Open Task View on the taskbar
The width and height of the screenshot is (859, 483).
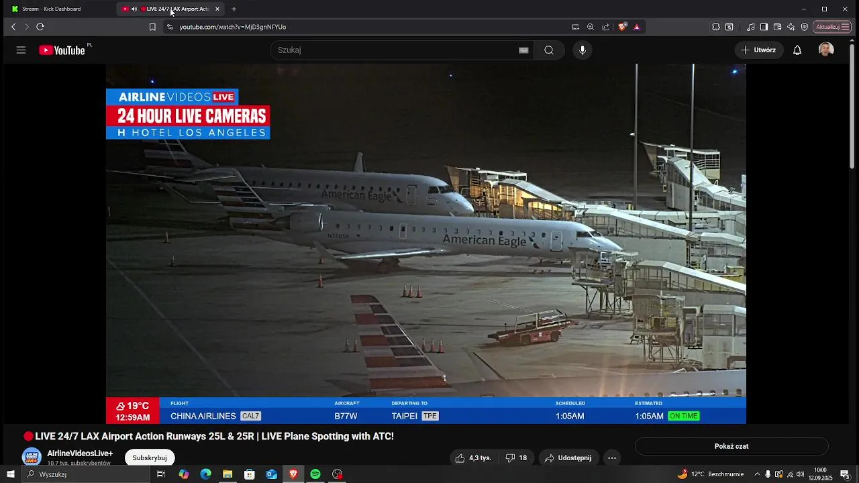(161, 474)
